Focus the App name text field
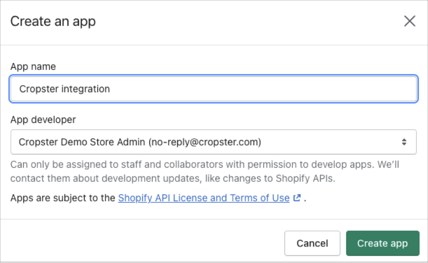This screenshot has height=263, width=428. click(214, 89)
